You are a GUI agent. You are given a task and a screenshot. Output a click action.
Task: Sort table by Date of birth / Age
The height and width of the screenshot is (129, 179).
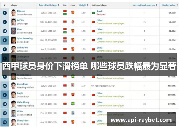pyautogui.click(x=49, y=5)
